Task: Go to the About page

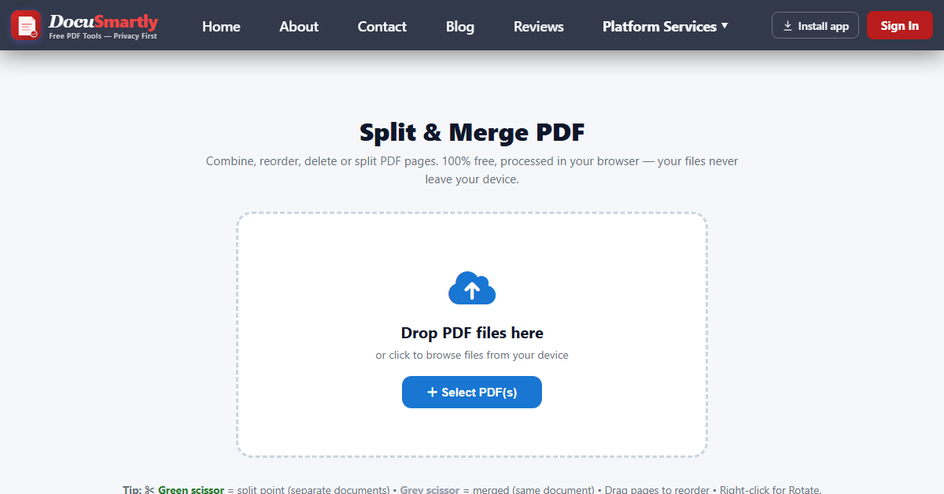Action: (299, 26)
